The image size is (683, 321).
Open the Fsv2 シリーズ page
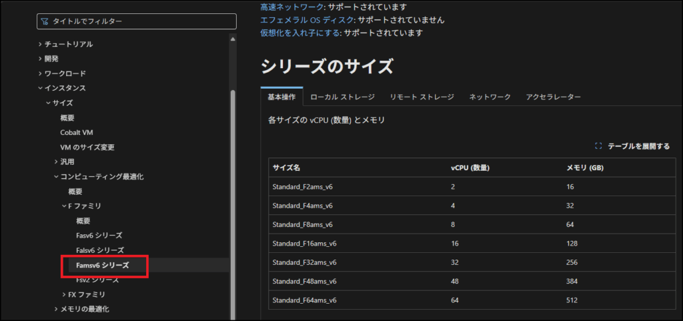coord(97,280)
